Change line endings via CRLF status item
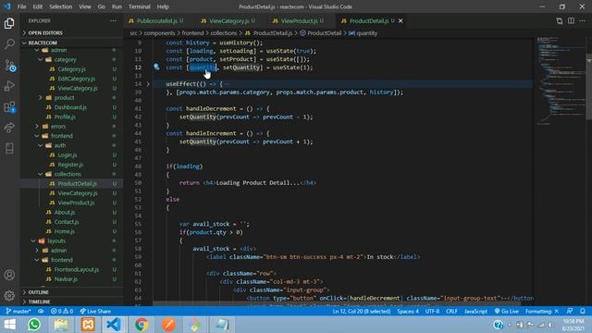Image resolution: width=592 pixels, height=333 pixels. pos(451,311)
